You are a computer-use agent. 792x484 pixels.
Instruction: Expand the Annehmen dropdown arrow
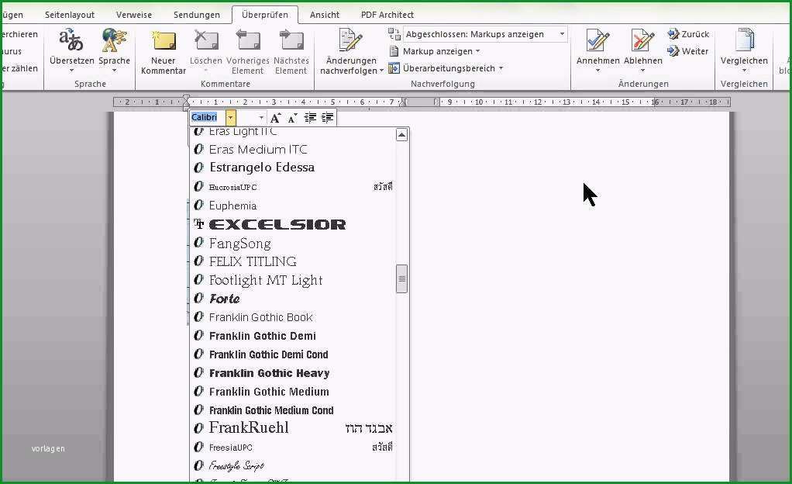click(x=597, y=71)
